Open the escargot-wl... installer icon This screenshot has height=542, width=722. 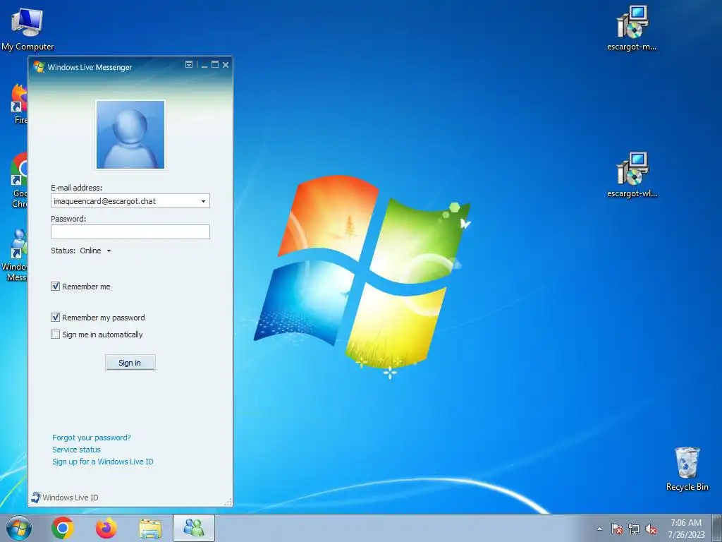[632, 175]
